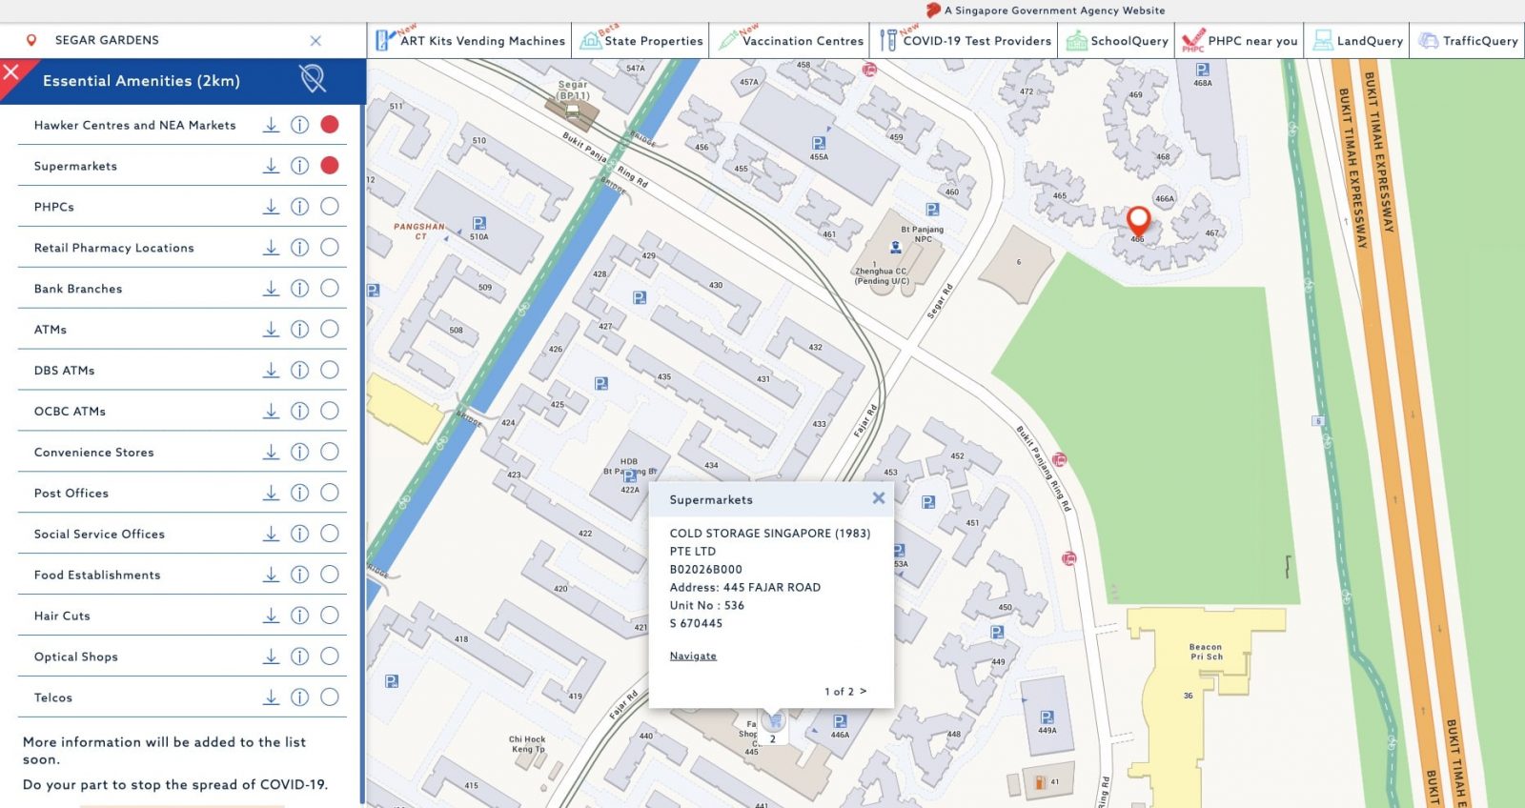Disable Hawker Centres and NEA Markets layer

pos(330,125)
